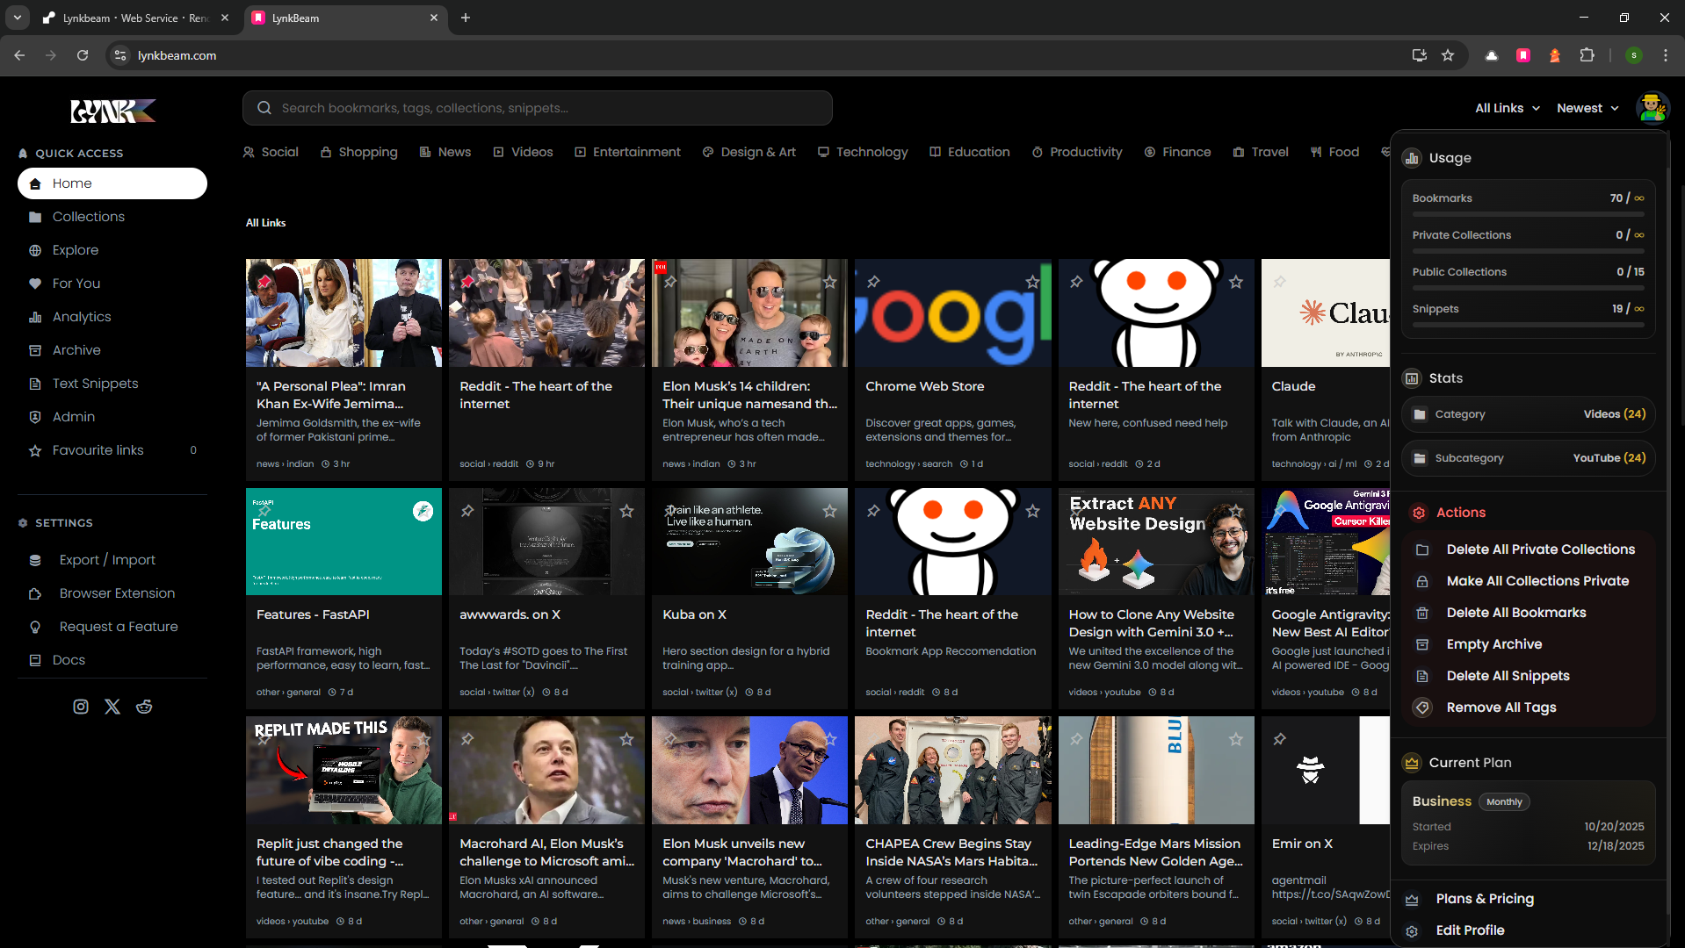1685x948 pixels.
Task: Go to Analytics in the sidebar
Action: coord(112,317)
